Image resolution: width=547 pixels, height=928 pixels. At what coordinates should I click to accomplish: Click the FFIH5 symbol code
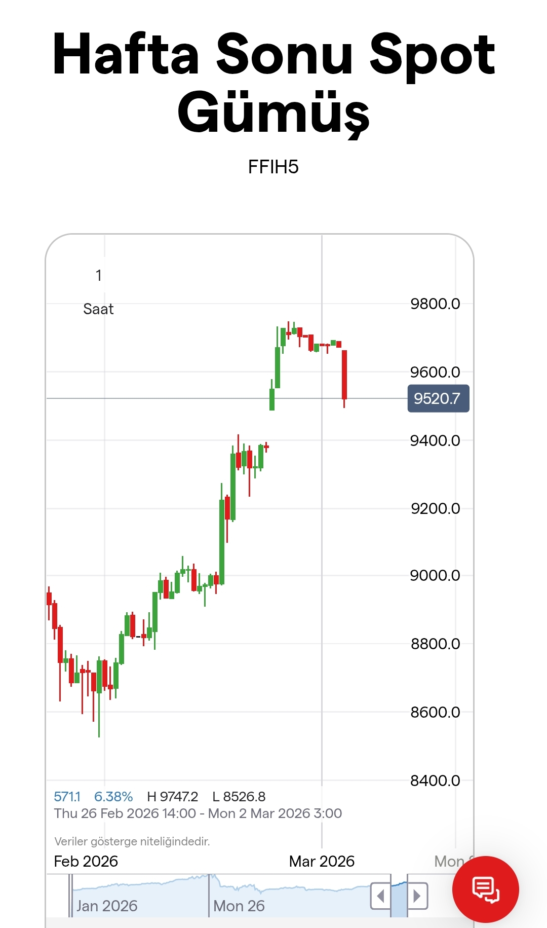pyautogui.click(x=273, y=167)
